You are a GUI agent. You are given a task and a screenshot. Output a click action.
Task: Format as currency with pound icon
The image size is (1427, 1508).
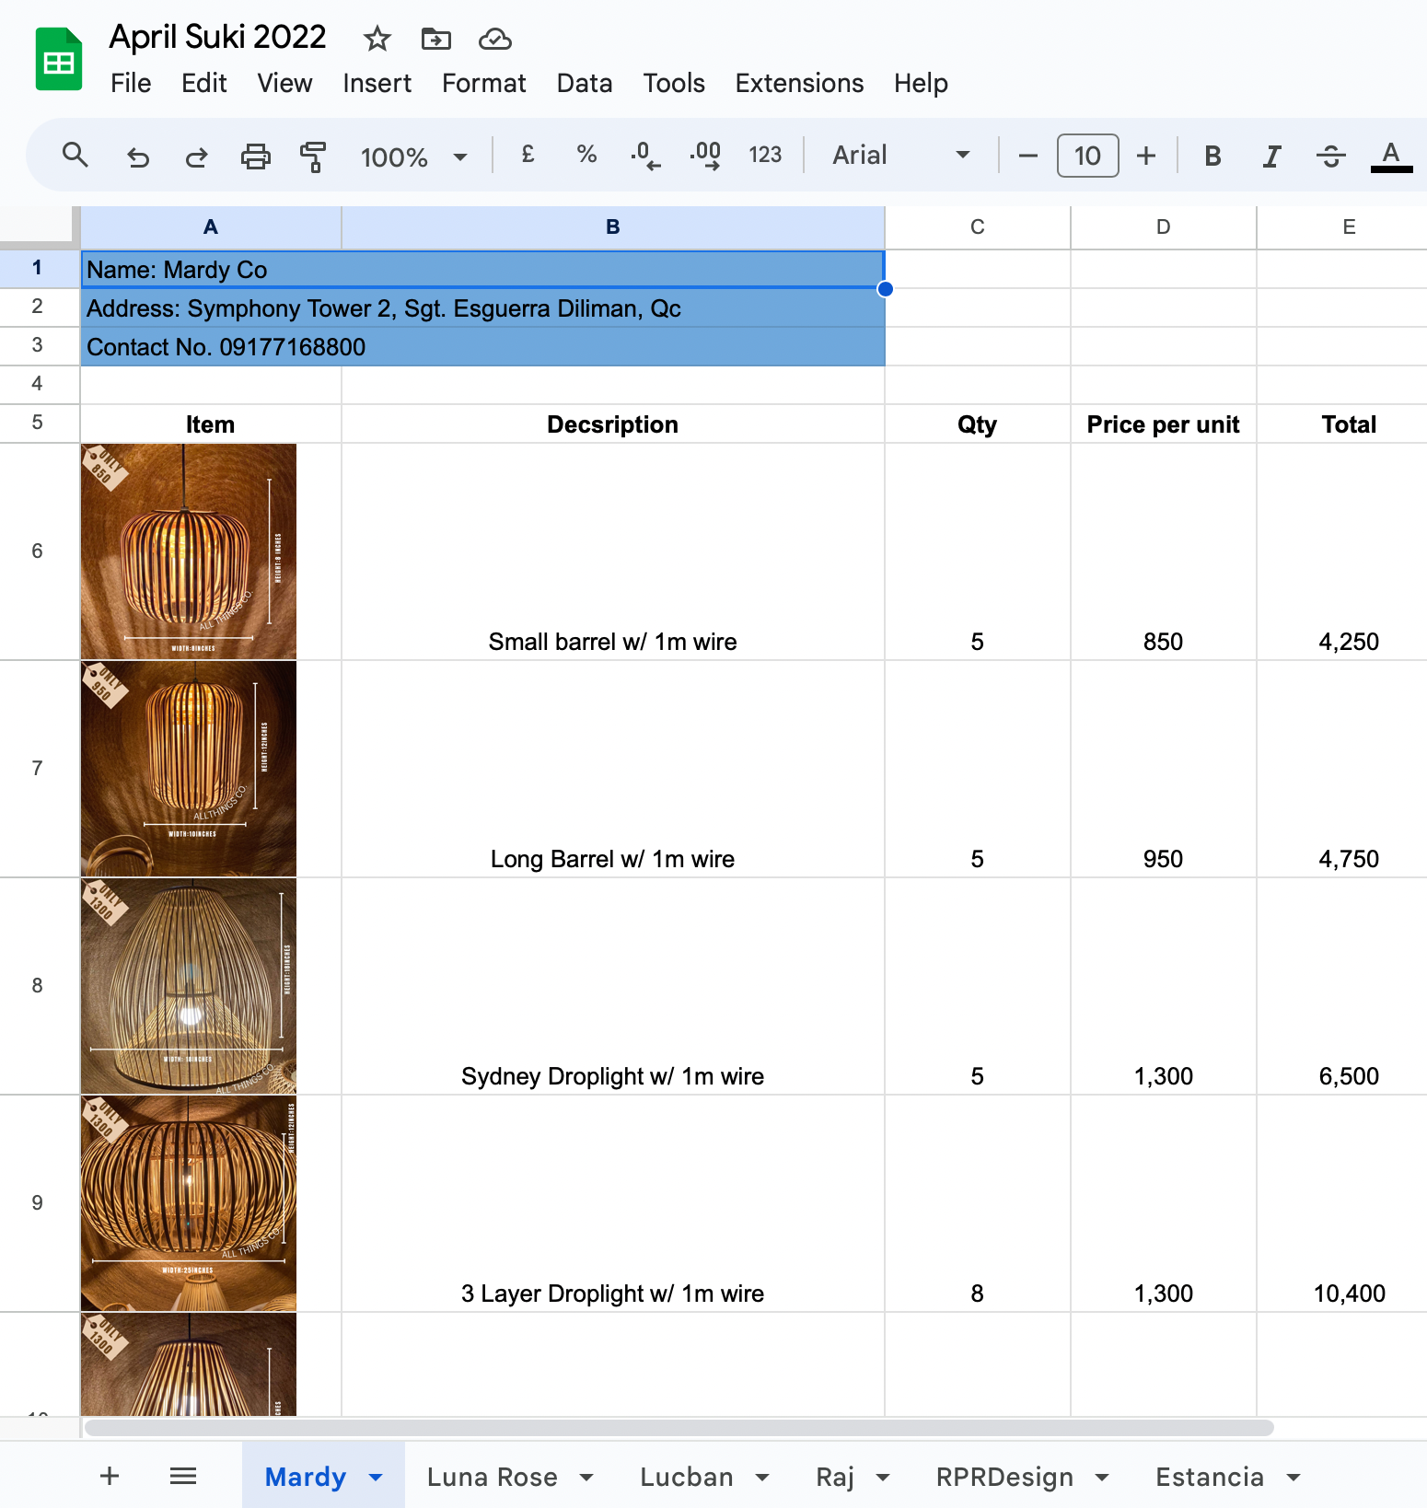pos(528,155)
